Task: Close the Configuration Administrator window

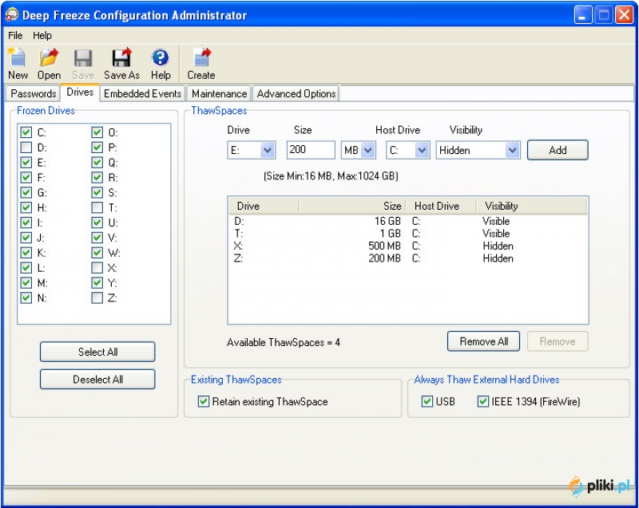Action: [x=624, y=15]
